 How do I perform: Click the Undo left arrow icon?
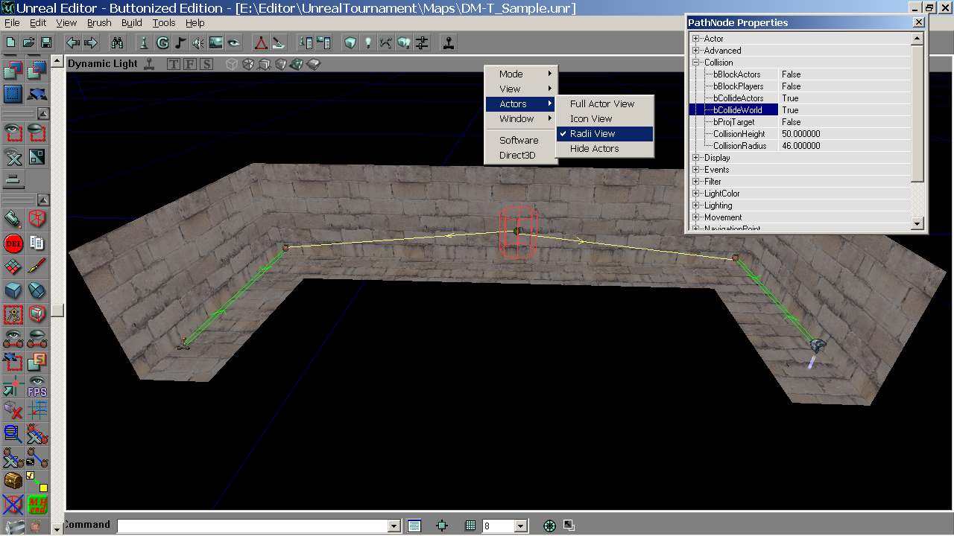[x=73, y=42]
